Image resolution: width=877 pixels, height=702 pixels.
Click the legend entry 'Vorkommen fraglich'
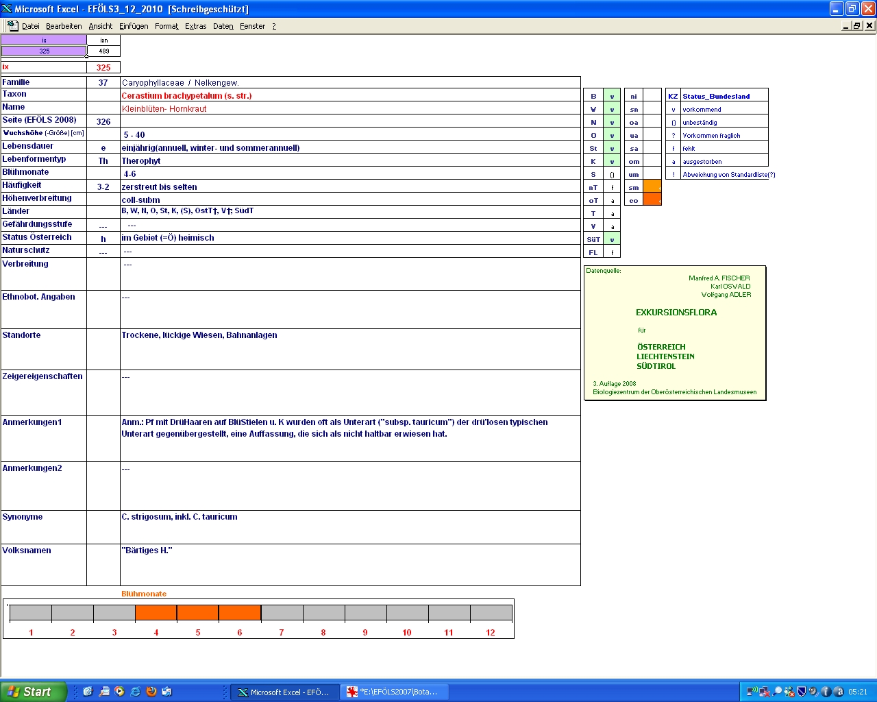pos(724,135)
